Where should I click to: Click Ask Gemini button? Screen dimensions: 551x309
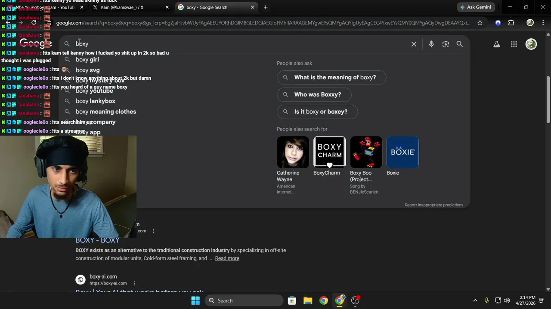(475, 7)
